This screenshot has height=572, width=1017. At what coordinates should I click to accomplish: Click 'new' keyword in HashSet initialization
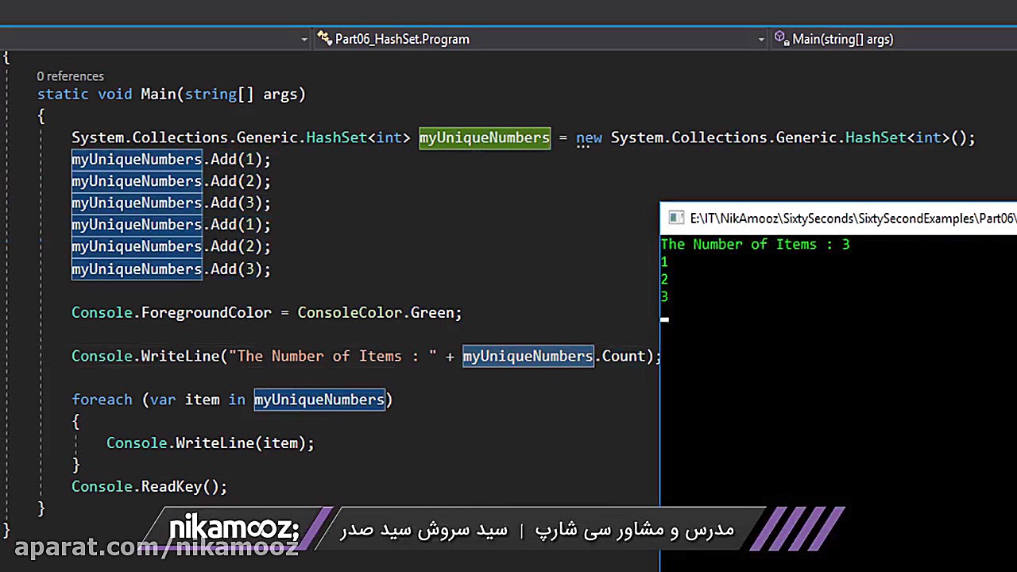[589, 138]
